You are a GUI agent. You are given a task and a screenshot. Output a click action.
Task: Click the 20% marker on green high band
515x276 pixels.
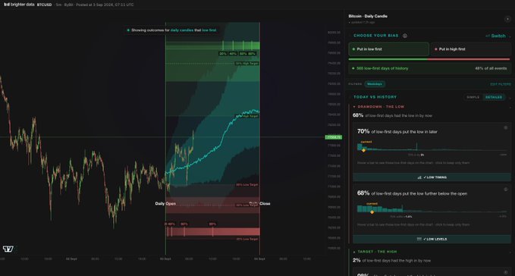[223, 54]
